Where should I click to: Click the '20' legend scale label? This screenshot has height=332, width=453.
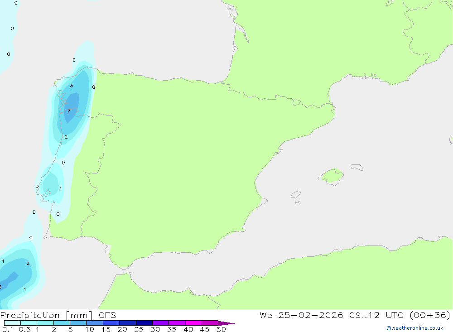click(x=122, y=329)
